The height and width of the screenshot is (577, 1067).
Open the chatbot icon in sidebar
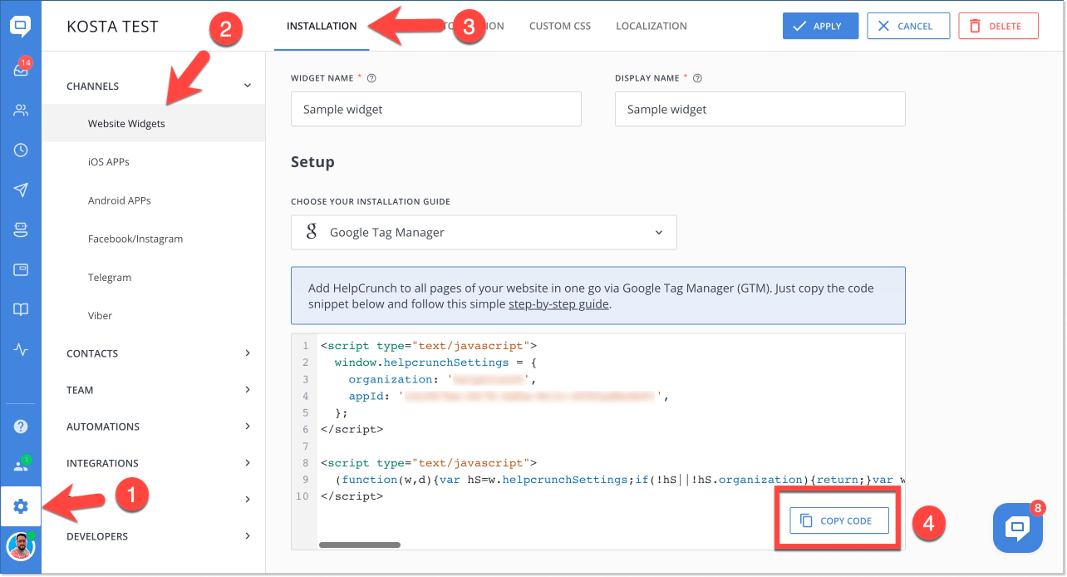[21, 229]
